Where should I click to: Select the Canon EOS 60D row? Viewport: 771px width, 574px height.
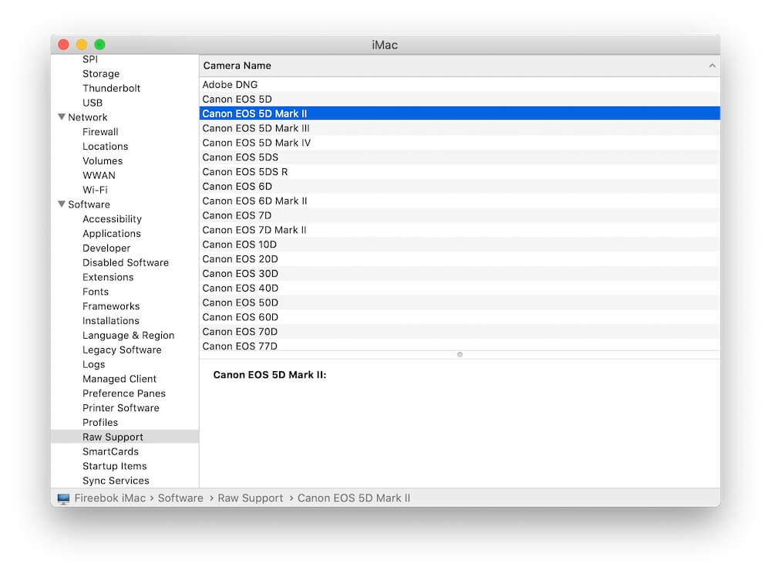pyautogui.click(x=460, y=317)
